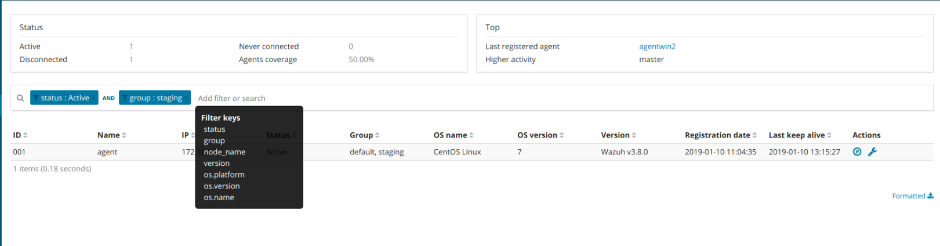940x246 pixels.
Task: Select os.platform filter key
Action: [x=224, y=175]
